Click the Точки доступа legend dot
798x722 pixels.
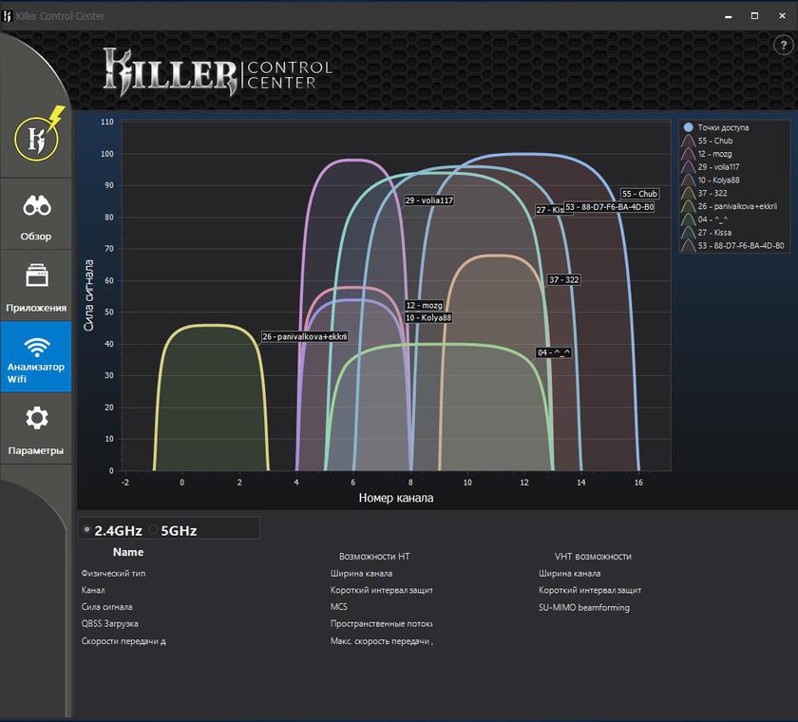[689, 127]
